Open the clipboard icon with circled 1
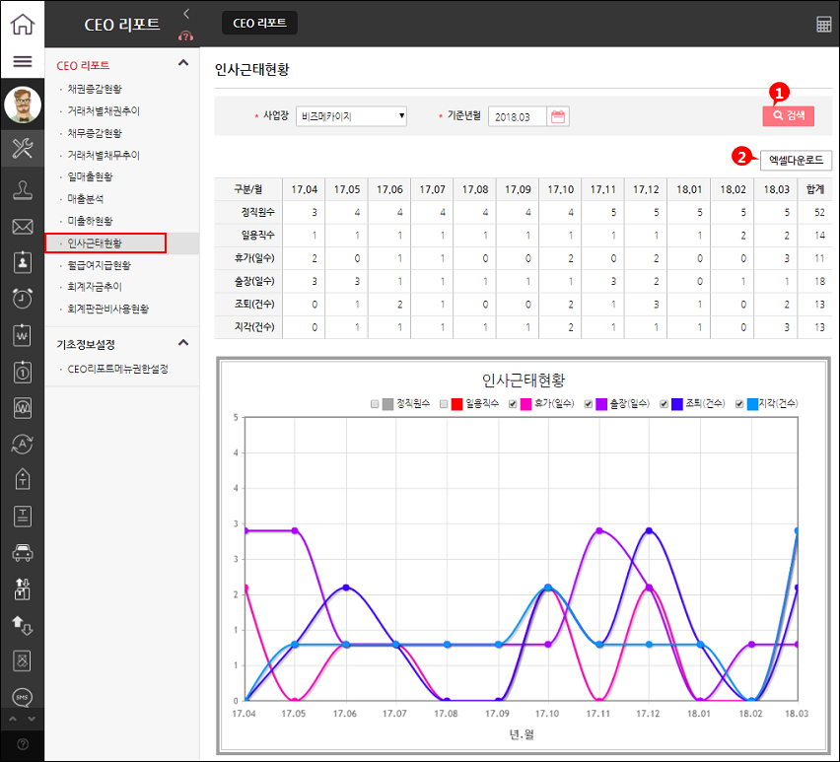Viewport: 840px width, 762px height. pyautogui.click(x=23, y=372)
